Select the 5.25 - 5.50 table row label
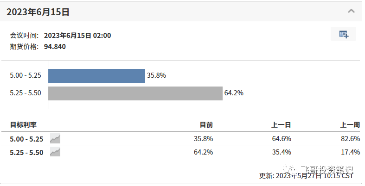Viewport: 365px width, 186px height. click(26, 153)
